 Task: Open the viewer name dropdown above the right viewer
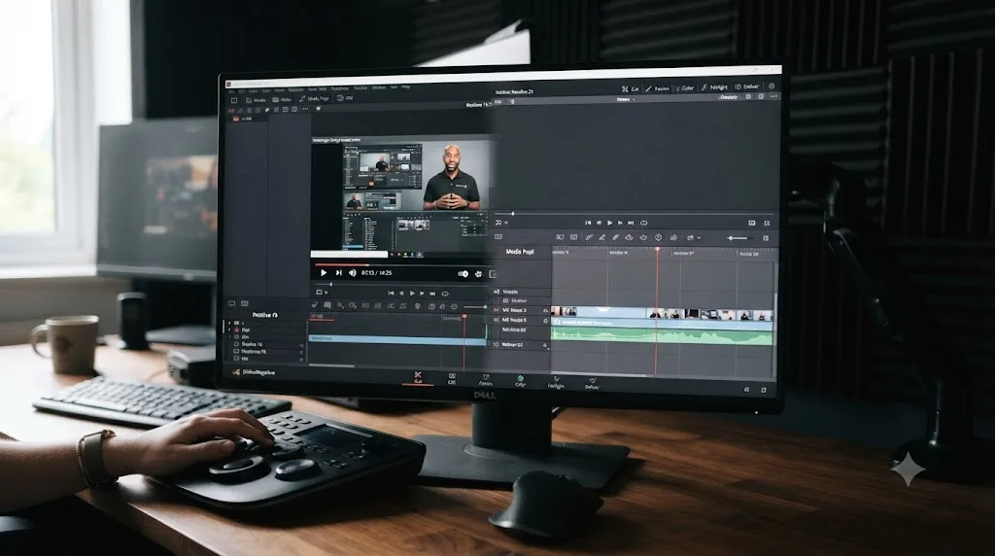click(625, 99)
